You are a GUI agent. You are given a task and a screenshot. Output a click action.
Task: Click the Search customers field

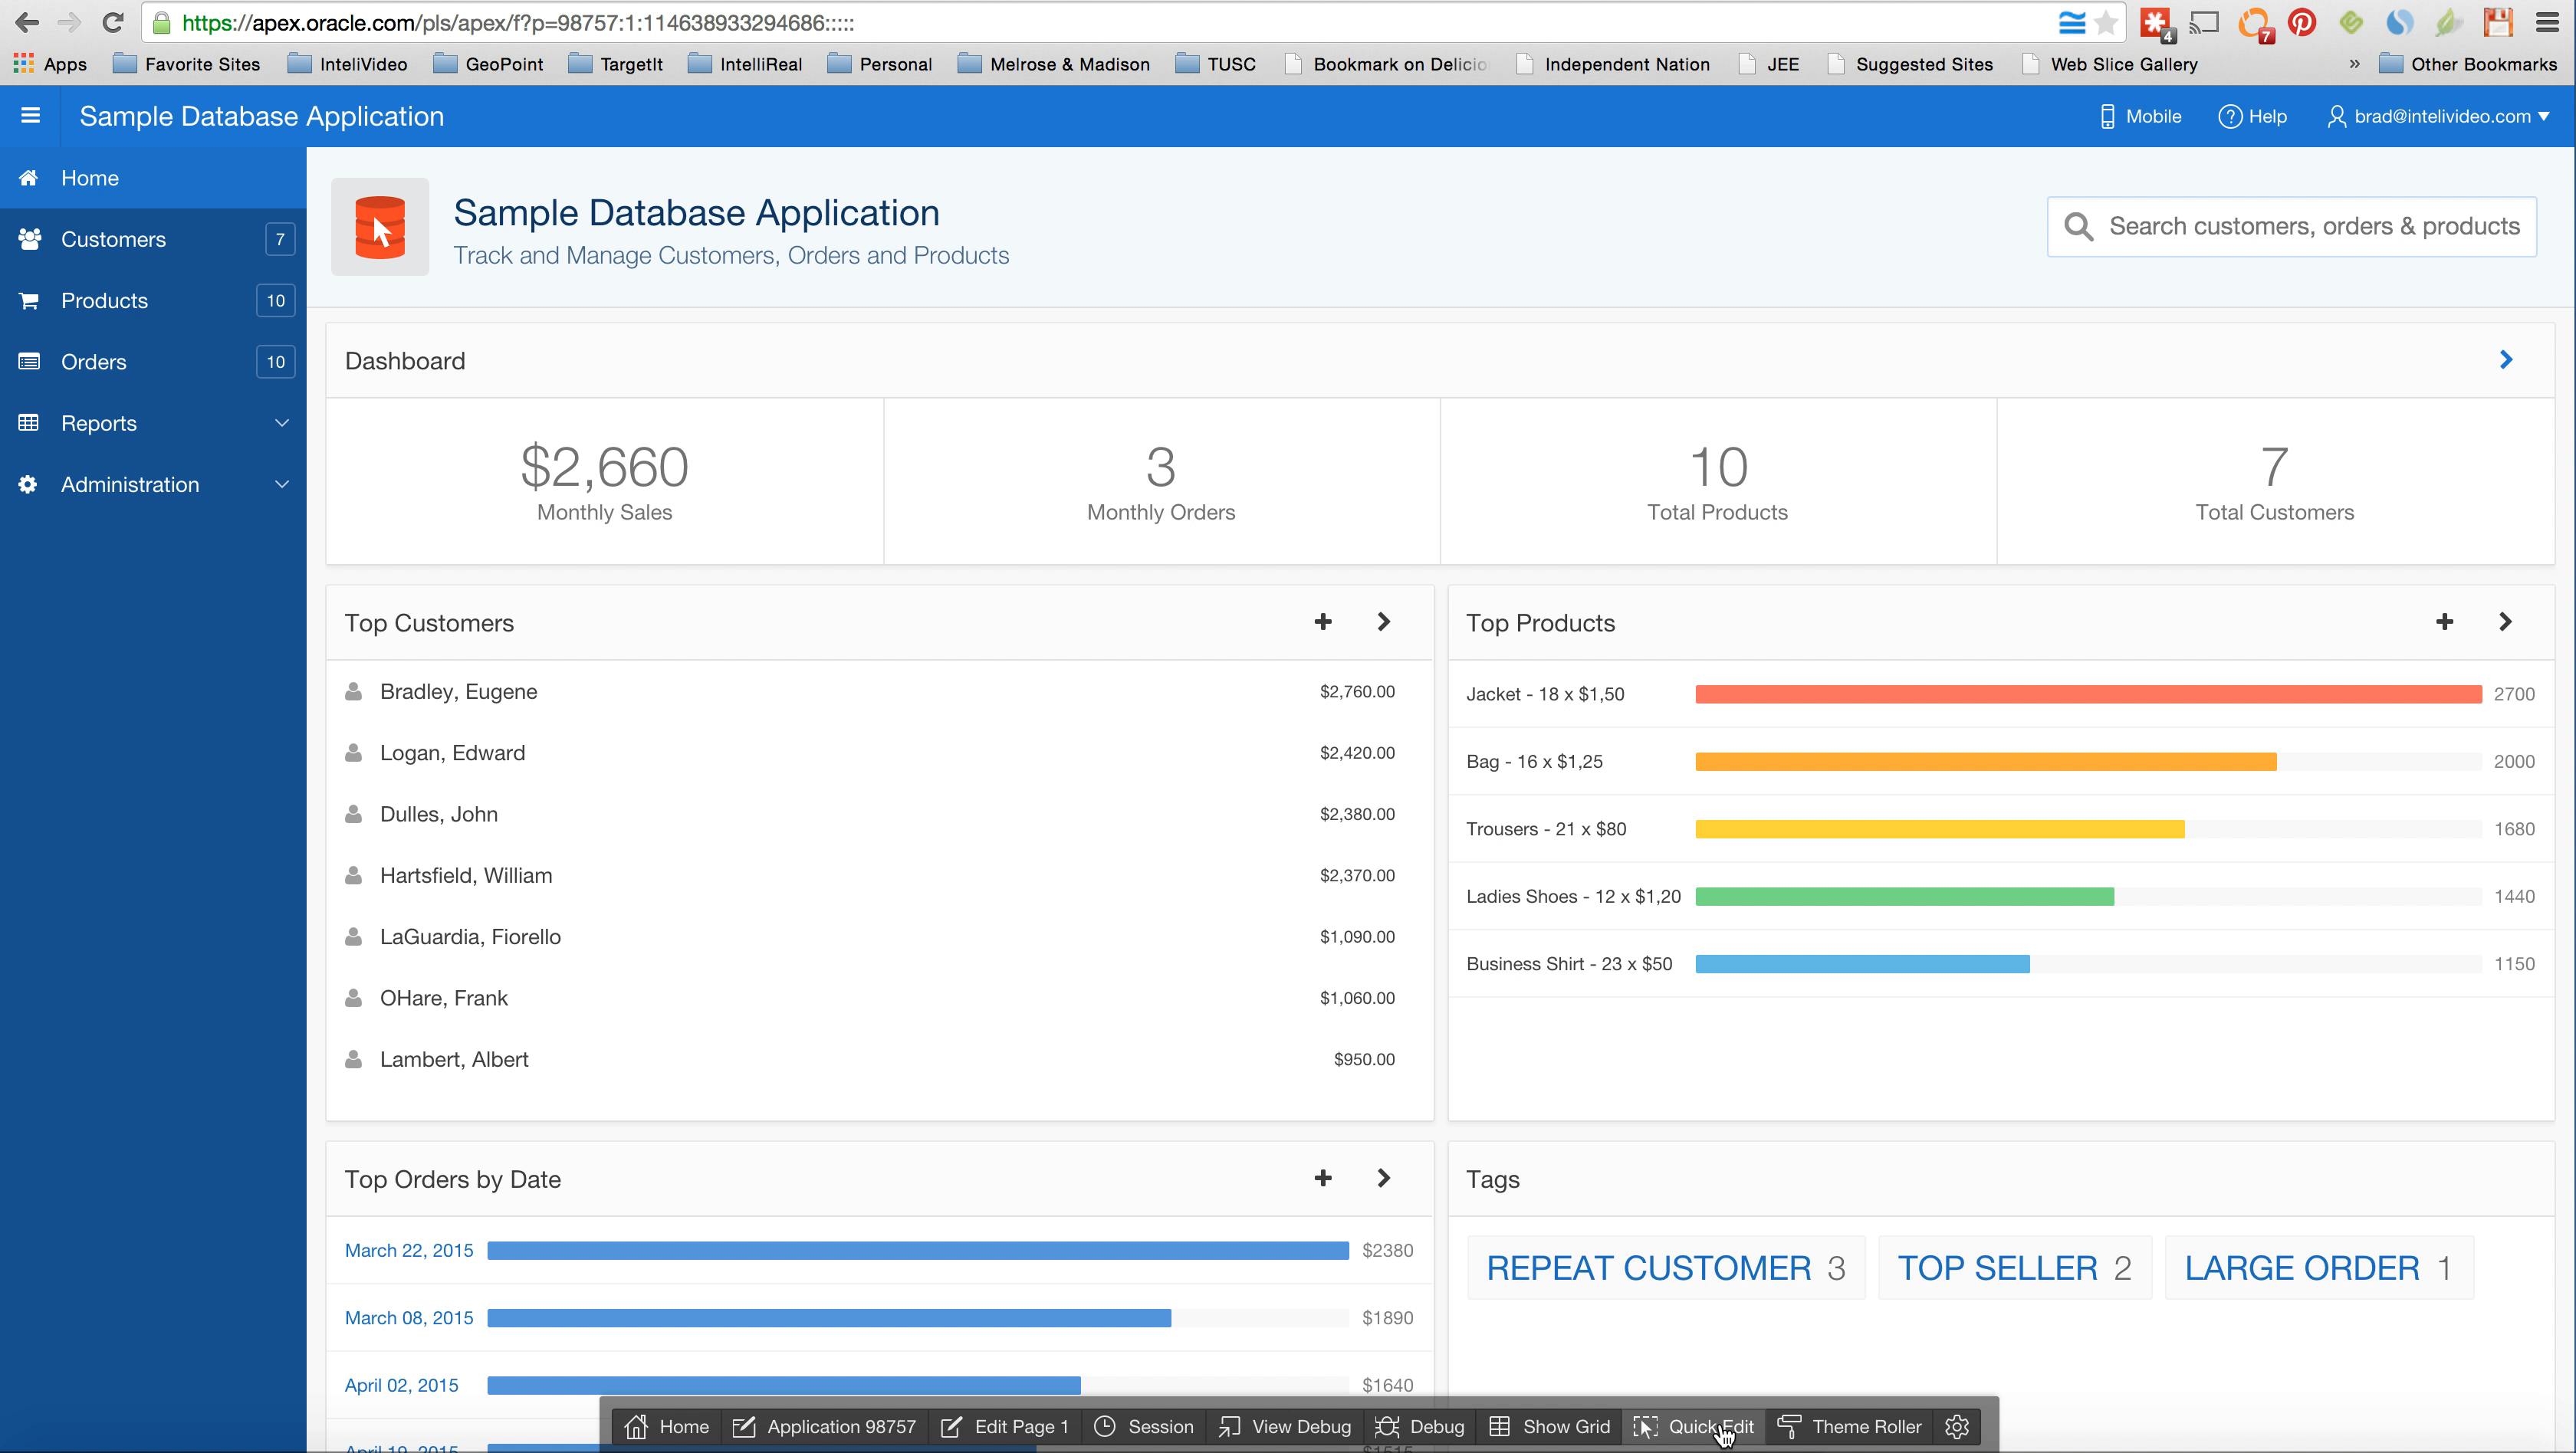2293,226
